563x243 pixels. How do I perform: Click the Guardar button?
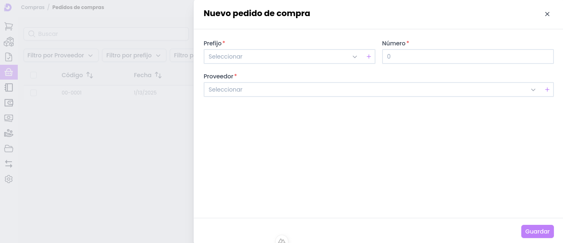click(x=537, y=231)
